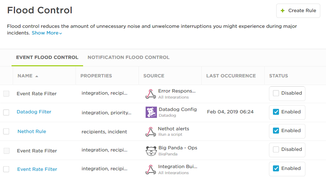326x179 pixels.
Task: Sort the table by Last Occurrence column
Action: [x=231, y=76]
